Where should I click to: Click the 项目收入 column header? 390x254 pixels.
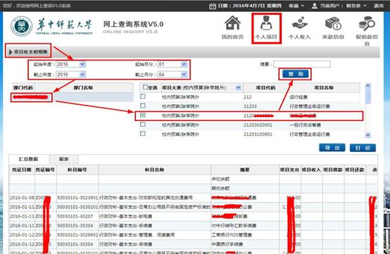(x=311, y=170)
